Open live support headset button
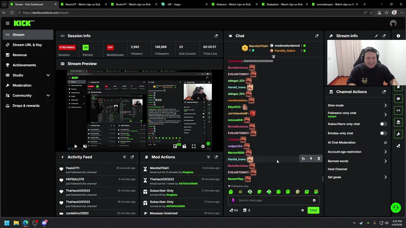406x228 pixels. pyautogui.click(x=396, y=208)
